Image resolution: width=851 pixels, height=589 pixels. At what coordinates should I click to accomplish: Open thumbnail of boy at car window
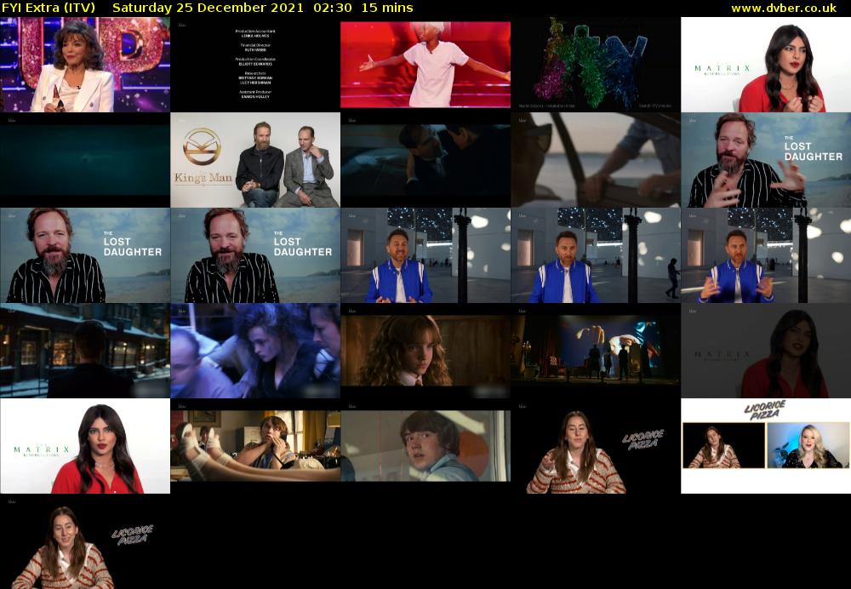(x=425, y=446)
